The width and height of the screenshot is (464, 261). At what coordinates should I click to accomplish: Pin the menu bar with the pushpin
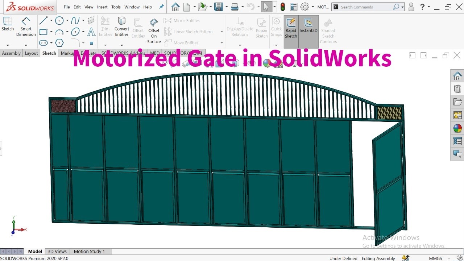point(161,7)
